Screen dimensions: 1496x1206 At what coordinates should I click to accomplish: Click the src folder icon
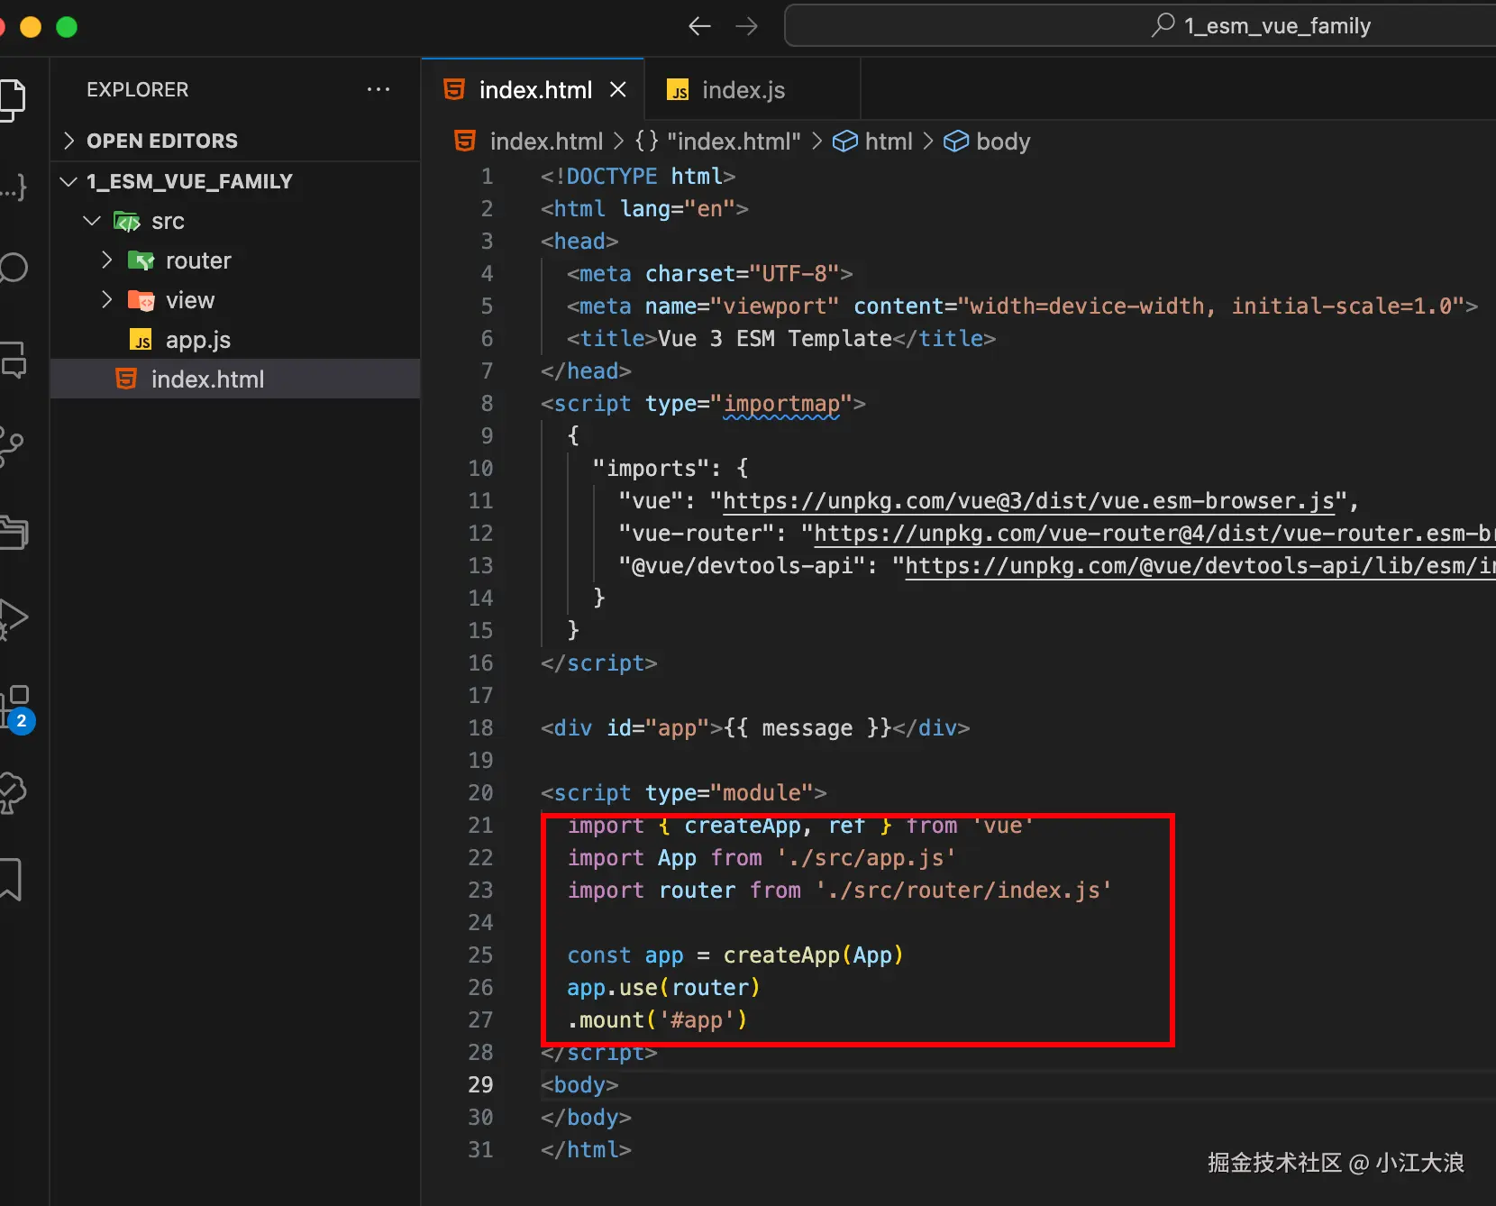click(126, 221)
